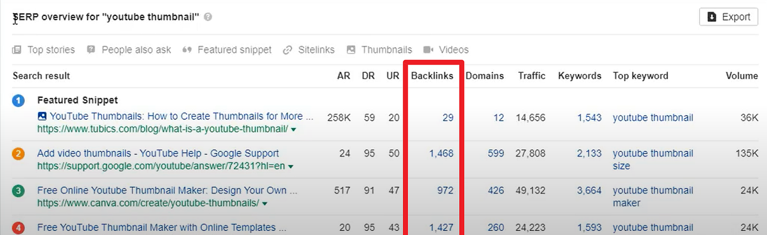Open the support.google.com answer URL

click(161, 166)
